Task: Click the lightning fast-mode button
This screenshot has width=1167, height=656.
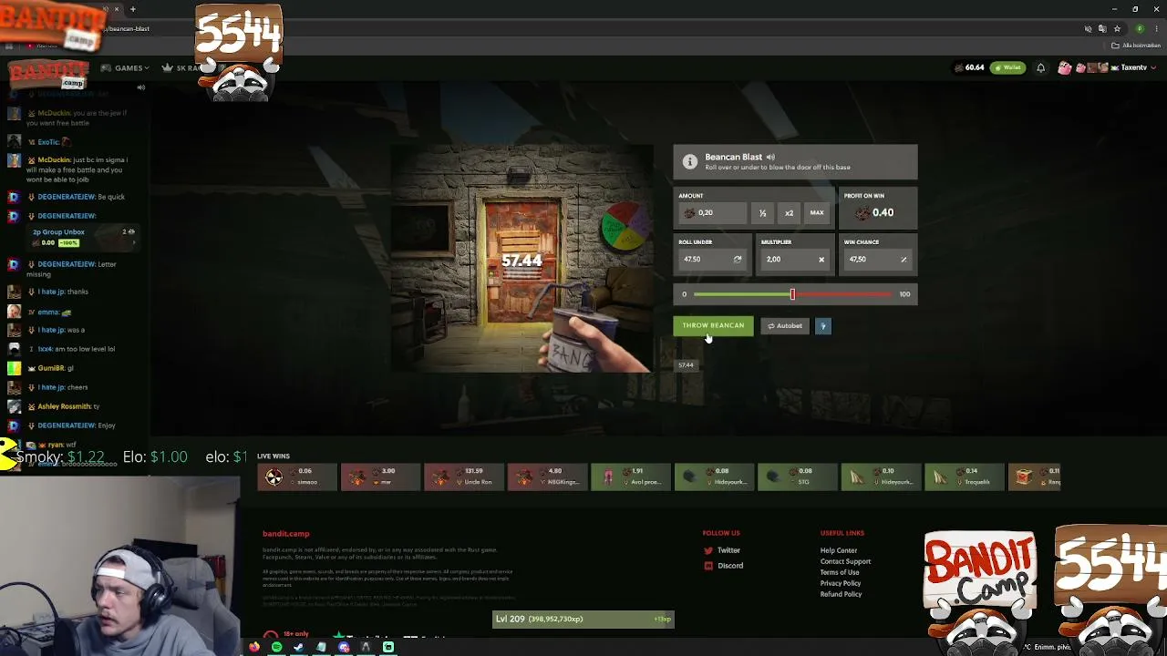Action: click(823, 326)
